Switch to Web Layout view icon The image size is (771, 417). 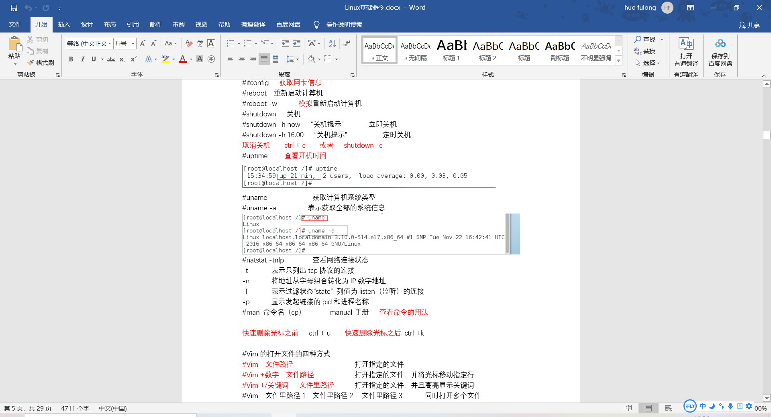(x=669, y=408)
